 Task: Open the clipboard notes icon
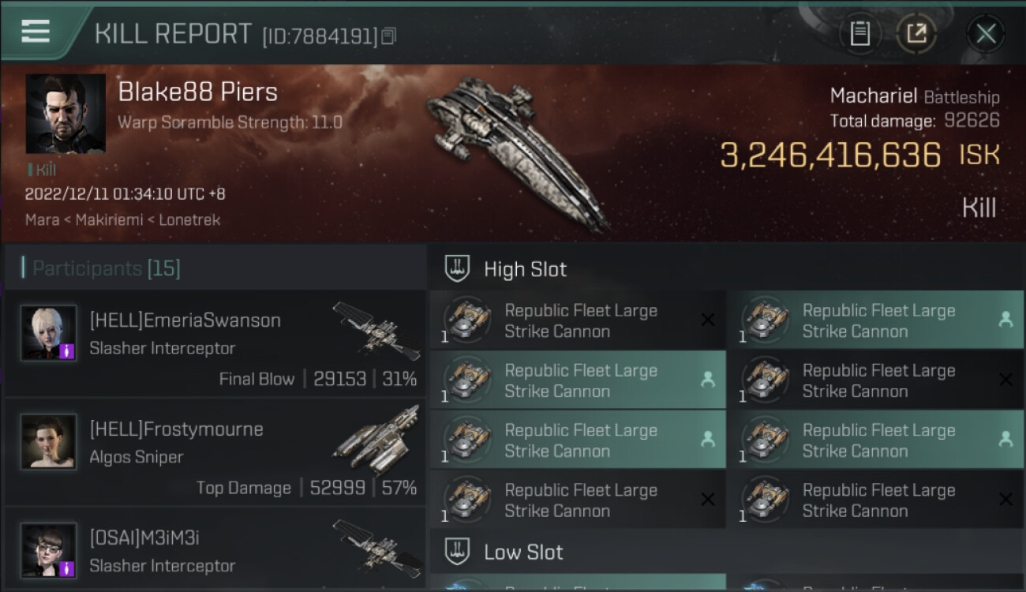coord(859,34)
